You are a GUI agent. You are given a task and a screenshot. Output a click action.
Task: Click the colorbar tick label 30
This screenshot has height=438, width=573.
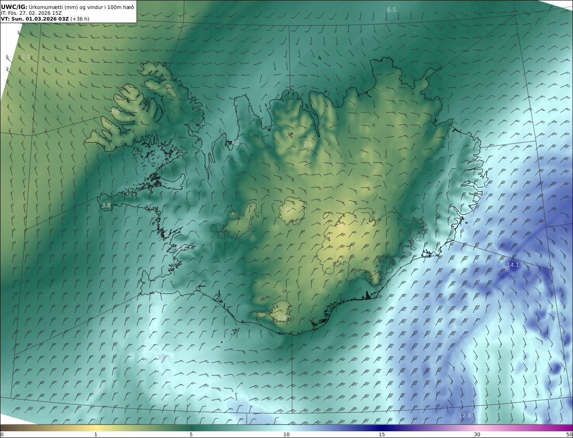477,434
